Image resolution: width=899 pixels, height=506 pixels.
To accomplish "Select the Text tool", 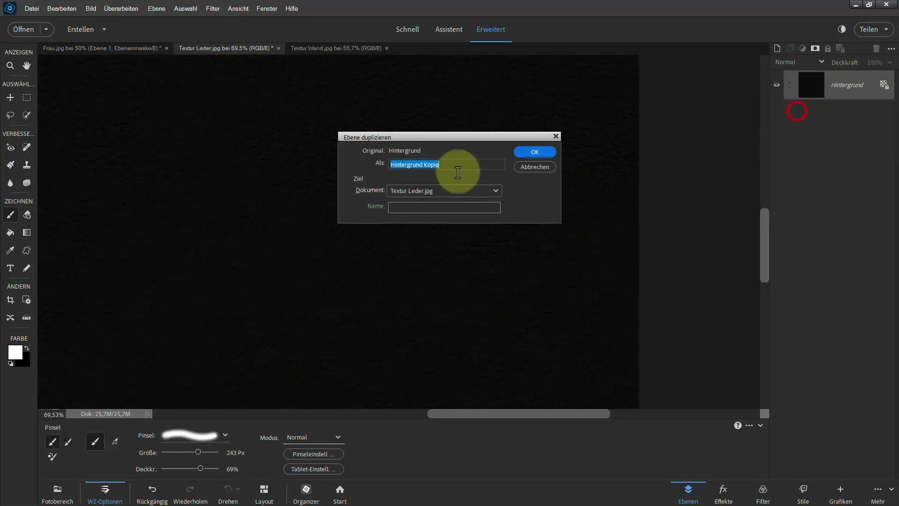I will coord(9,268).
